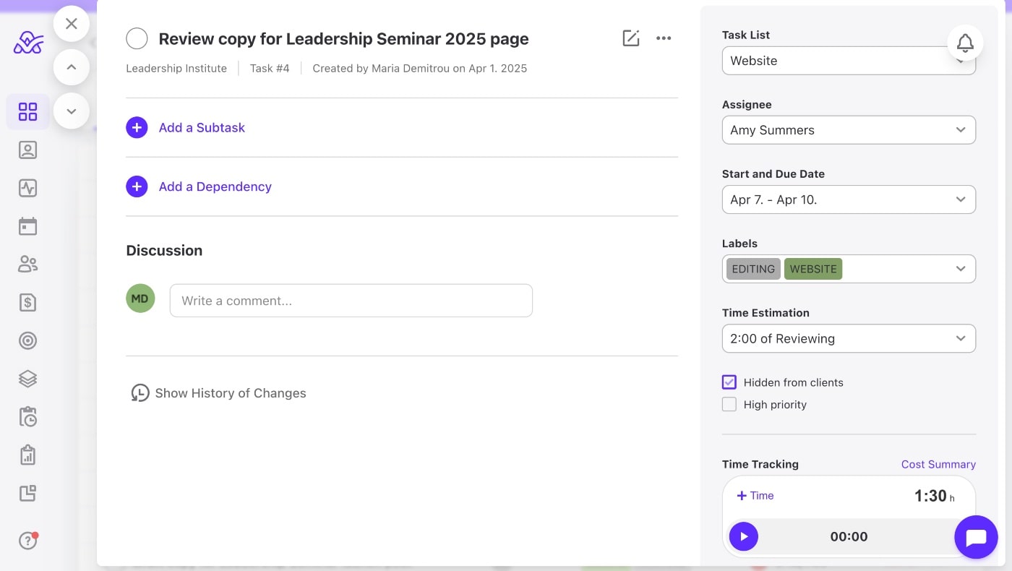Click the edit task pencil icon
This screenshot has width=1012, height=571.
point(630,38)
